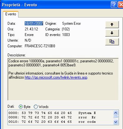Viewport: 123px width, 129px height.
Task: Click the time value 21.43.12
Action: (x=31, y=29)
